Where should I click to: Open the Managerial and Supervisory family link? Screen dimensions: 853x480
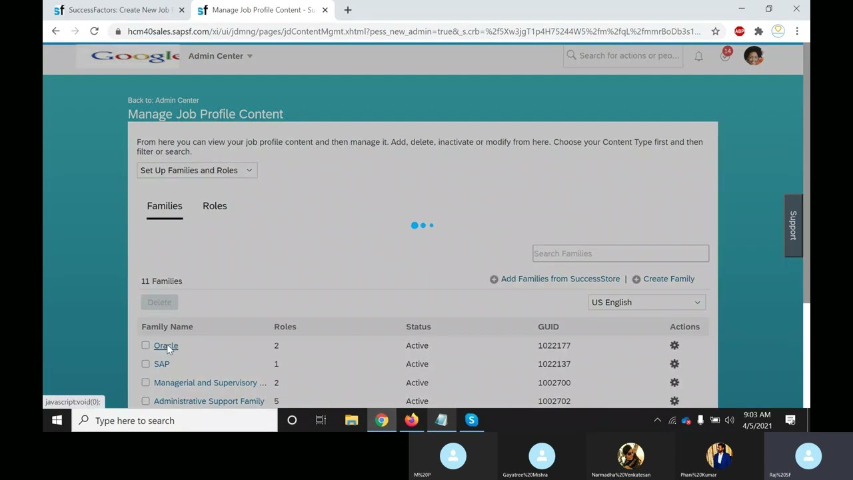210,383
